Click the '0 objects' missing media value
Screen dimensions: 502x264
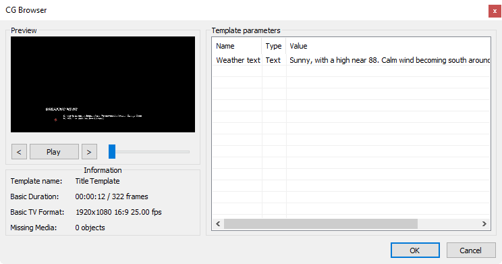pos(90,228)
